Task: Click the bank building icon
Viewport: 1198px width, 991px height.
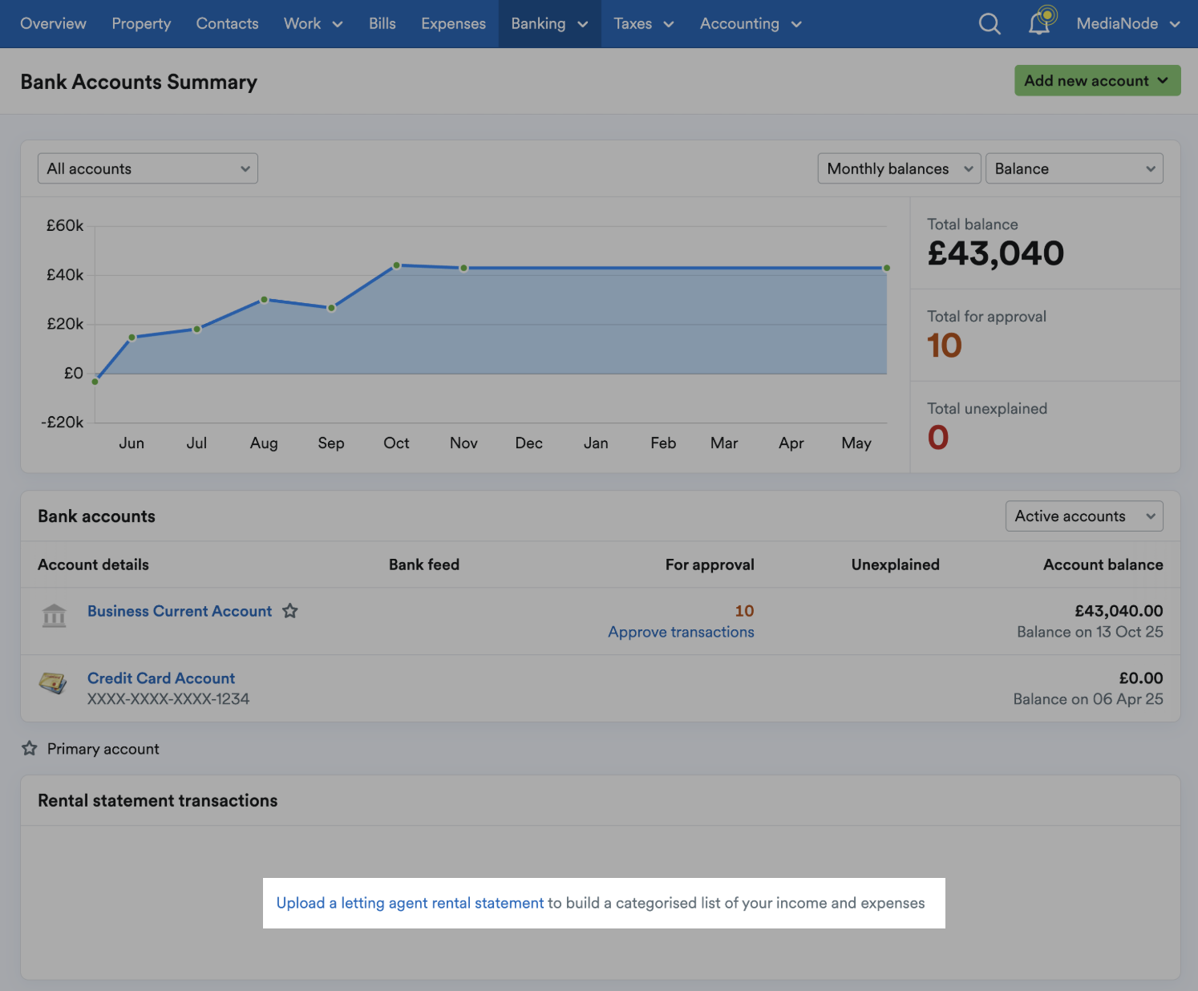Action: click(54, 616)
